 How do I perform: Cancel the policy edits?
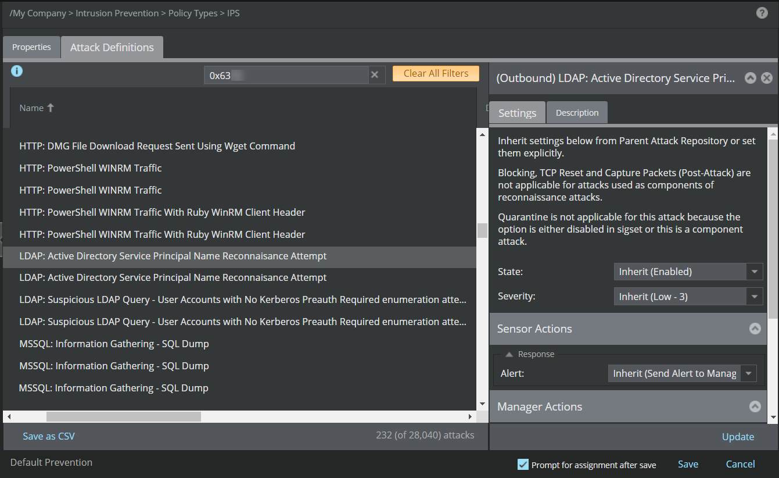(x=741, y=464)
